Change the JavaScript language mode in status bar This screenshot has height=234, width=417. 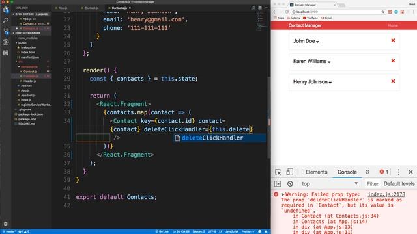click(x=232, y=231)
